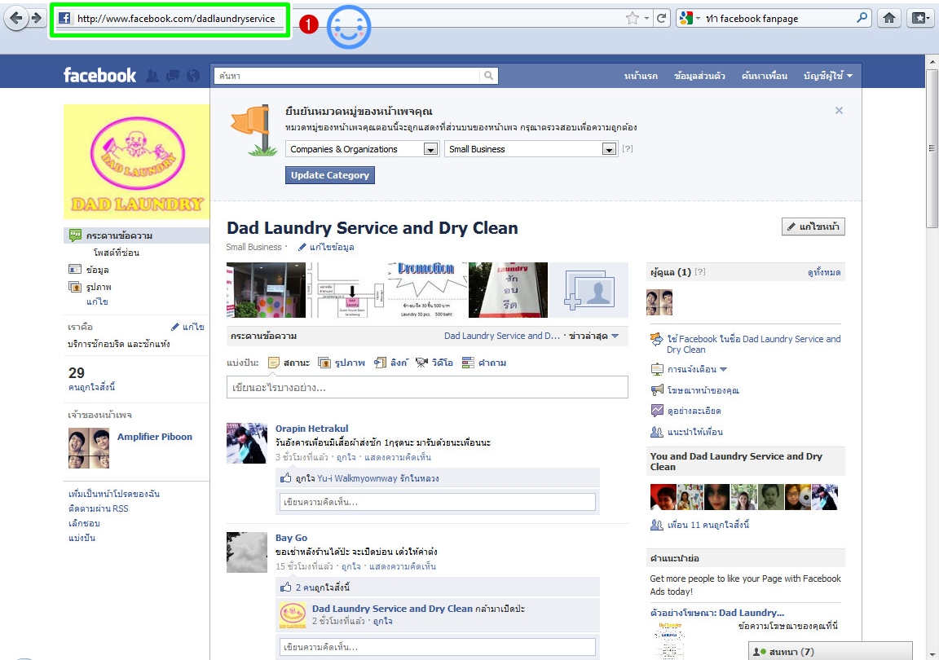The height and width of the screenshot is (660, 939).
Task: Click comment field under Orapin Hetrakul's post
Action: [x=437, y=502]
